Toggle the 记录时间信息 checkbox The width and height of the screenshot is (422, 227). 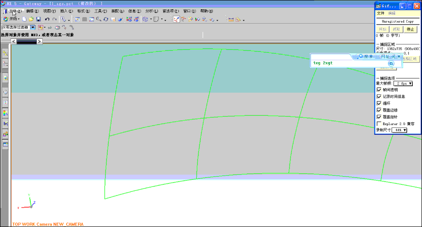(379, 96)
